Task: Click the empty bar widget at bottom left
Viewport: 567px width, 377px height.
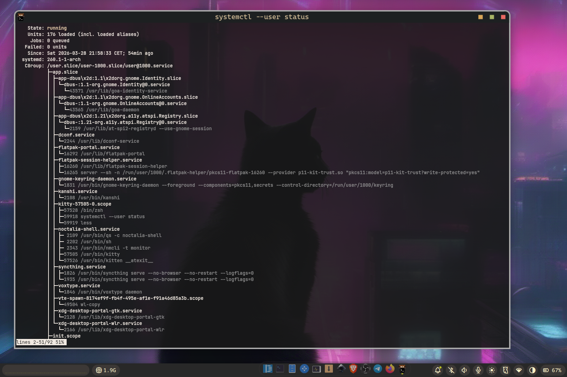Action: (46, 370)
